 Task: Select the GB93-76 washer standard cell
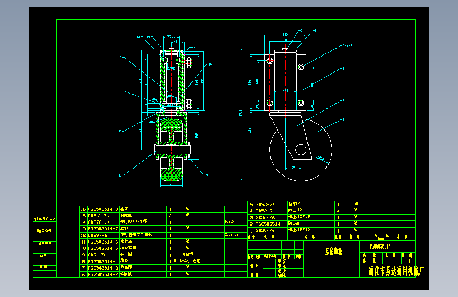[x=265, y=205]
